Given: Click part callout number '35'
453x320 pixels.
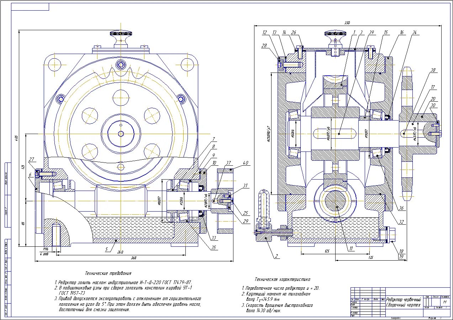Looking at the screenshot, I should [214, 248].
